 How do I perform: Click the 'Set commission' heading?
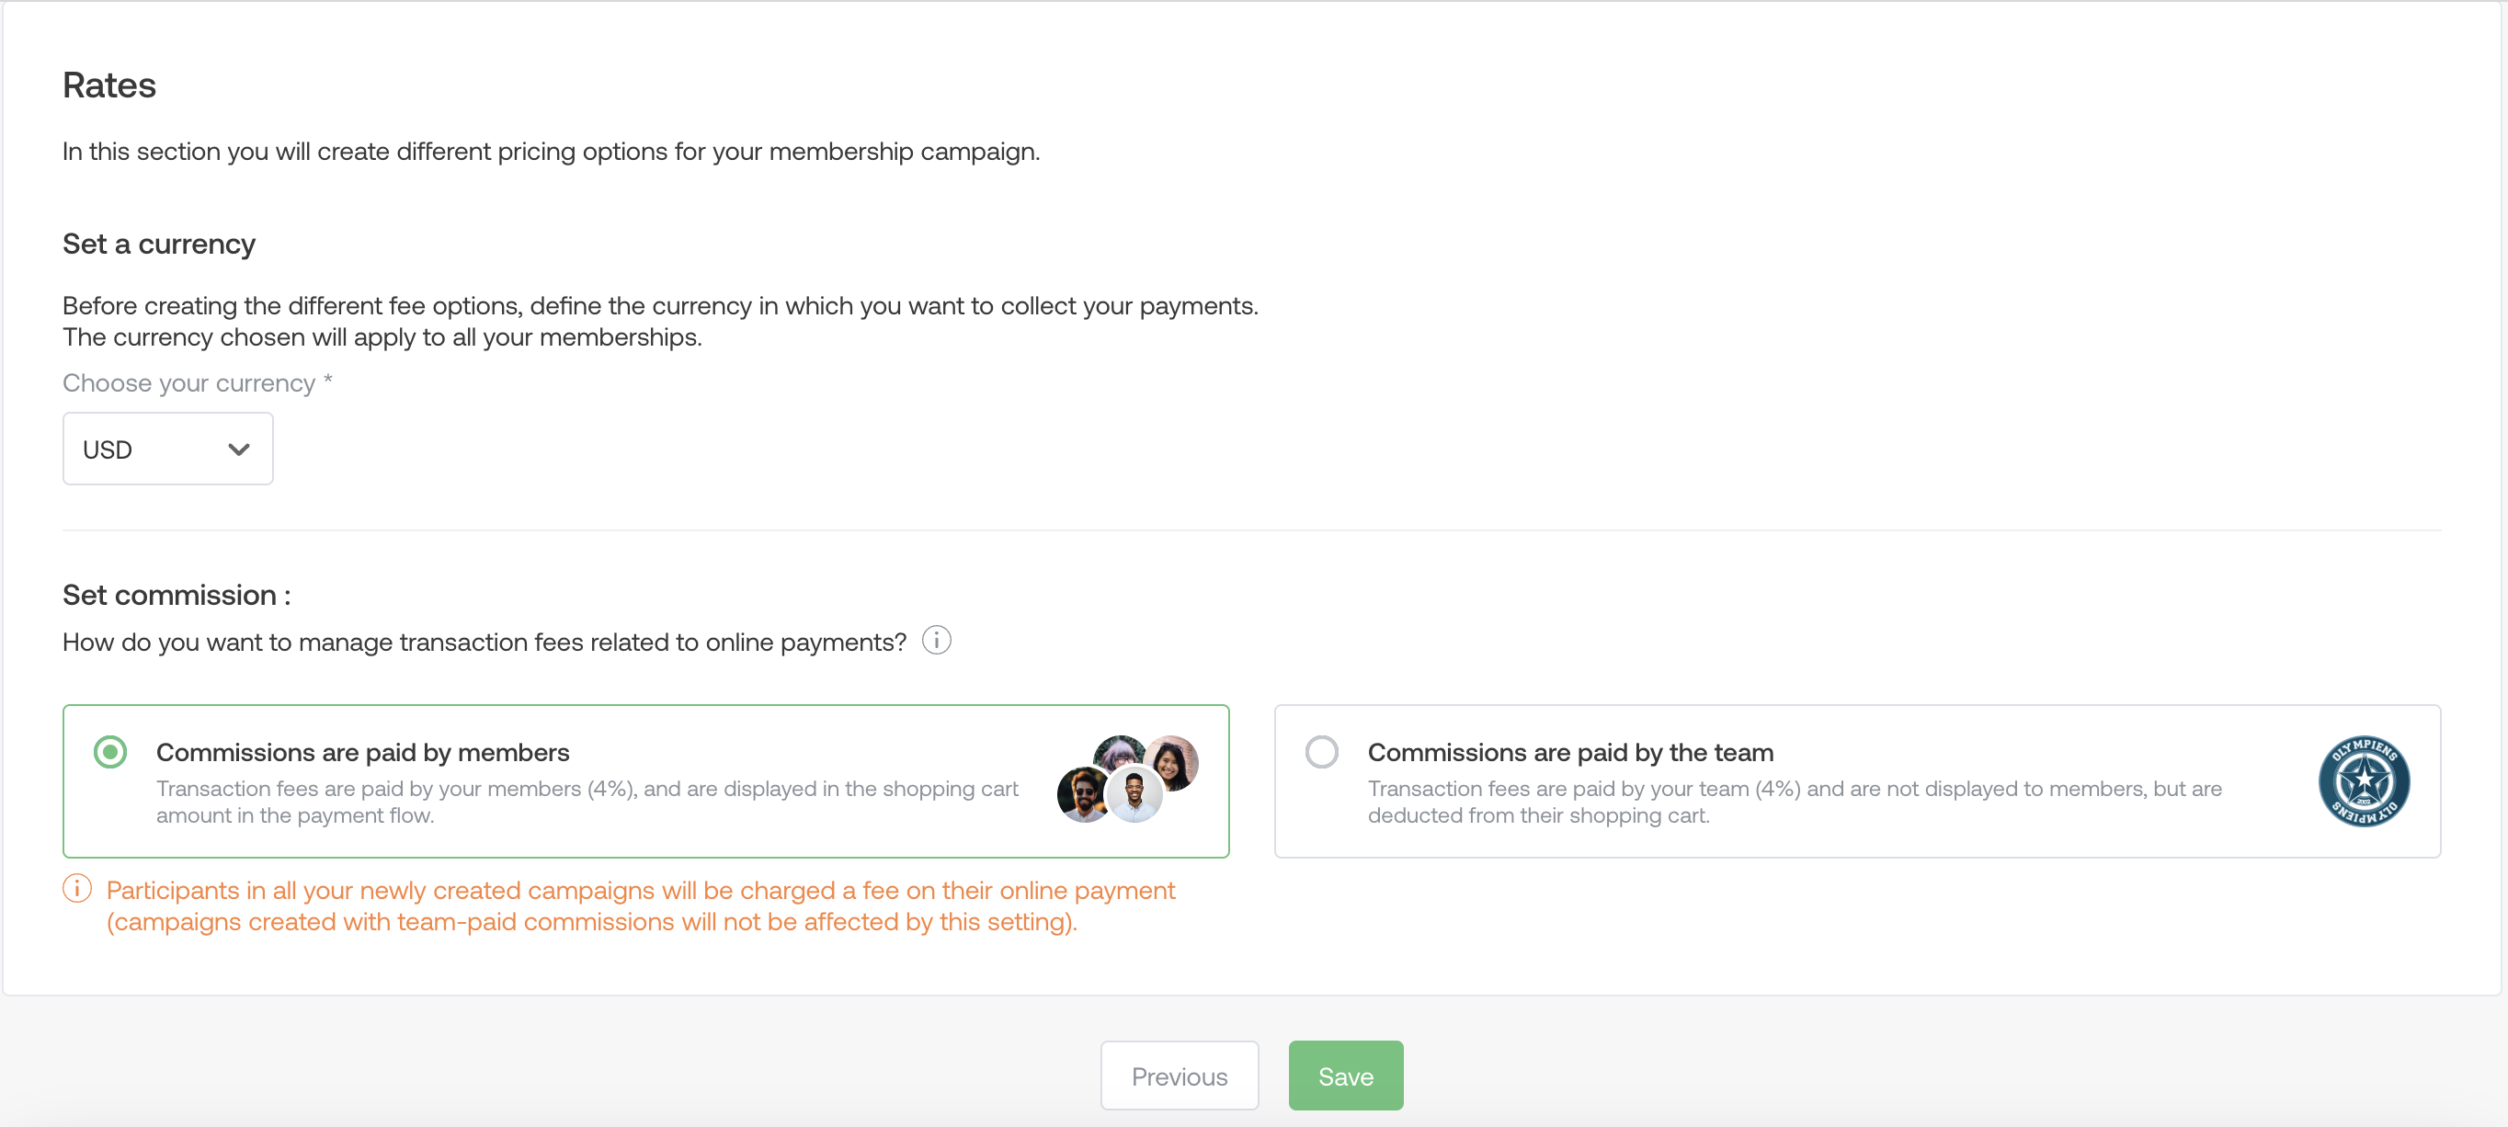(177, 595)
